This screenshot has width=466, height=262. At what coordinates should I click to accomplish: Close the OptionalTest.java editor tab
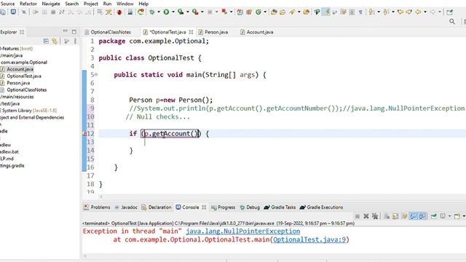[x=191, y=32]
